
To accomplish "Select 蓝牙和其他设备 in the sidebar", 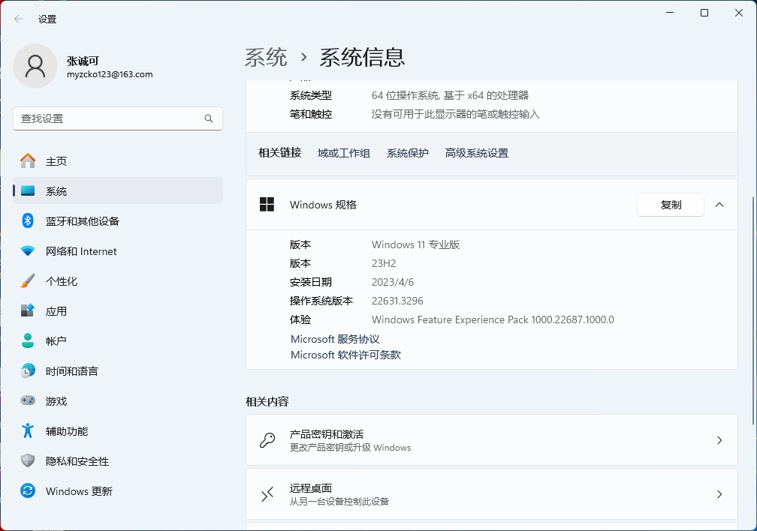I will point(118,221).
